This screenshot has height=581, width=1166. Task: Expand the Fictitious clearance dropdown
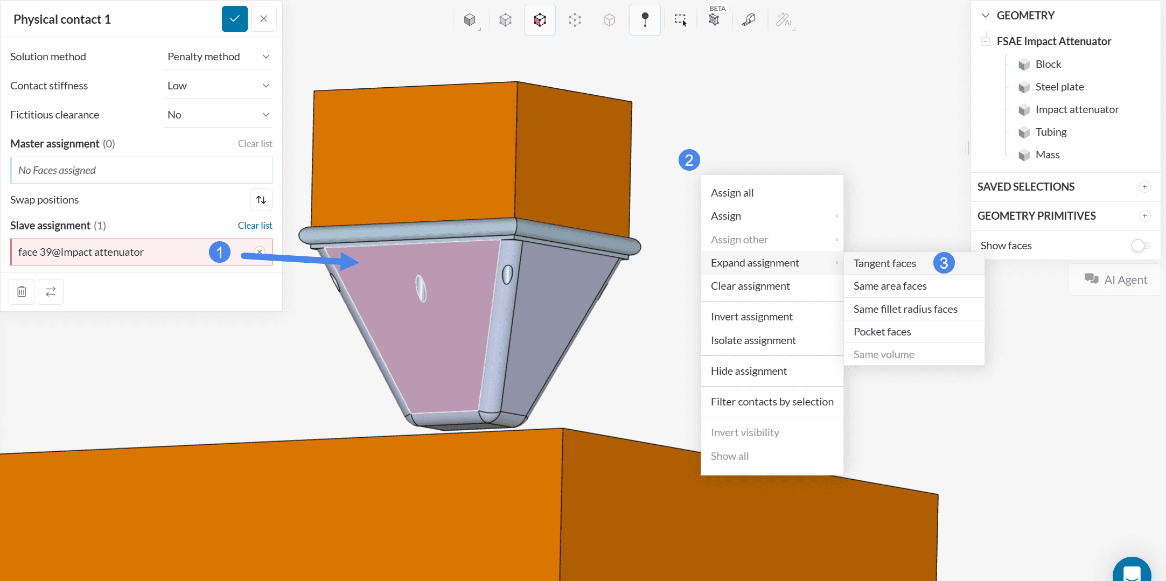coord(219,115)
